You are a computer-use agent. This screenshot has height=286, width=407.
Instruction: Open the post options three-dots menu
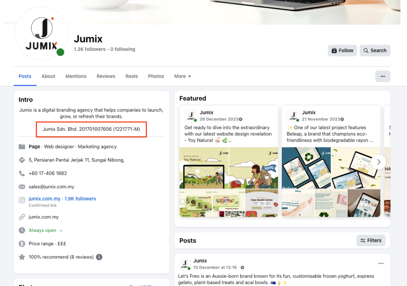point(381,263)
